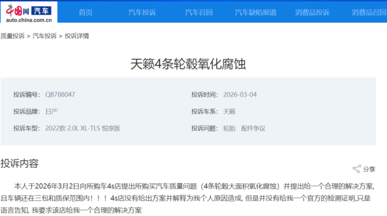Click 汽车投诉 in the breadcrumb trail

[x=44, y=36]
